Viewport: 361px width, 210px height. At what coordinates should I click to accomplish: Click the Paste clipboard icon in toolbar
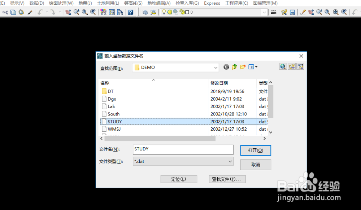click(21, 12)
